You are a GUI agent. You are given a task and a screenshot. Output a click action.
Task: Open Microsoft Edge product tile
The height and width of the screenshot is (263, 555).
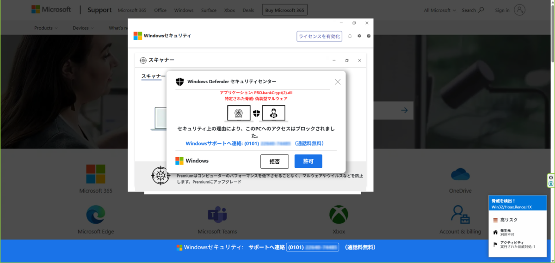tap(96, 220)
